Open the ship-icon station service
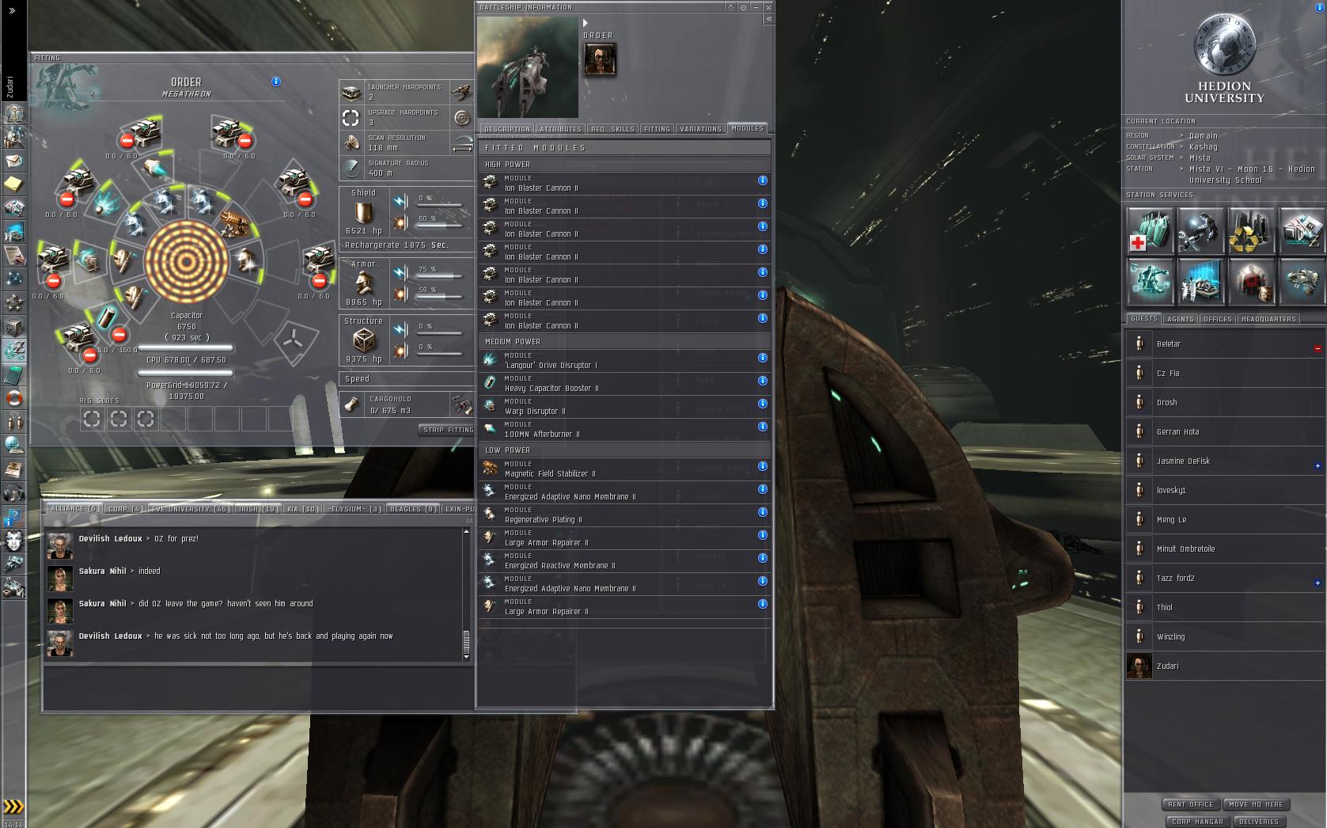The image size is (1327, 828). click(1302, 281)
